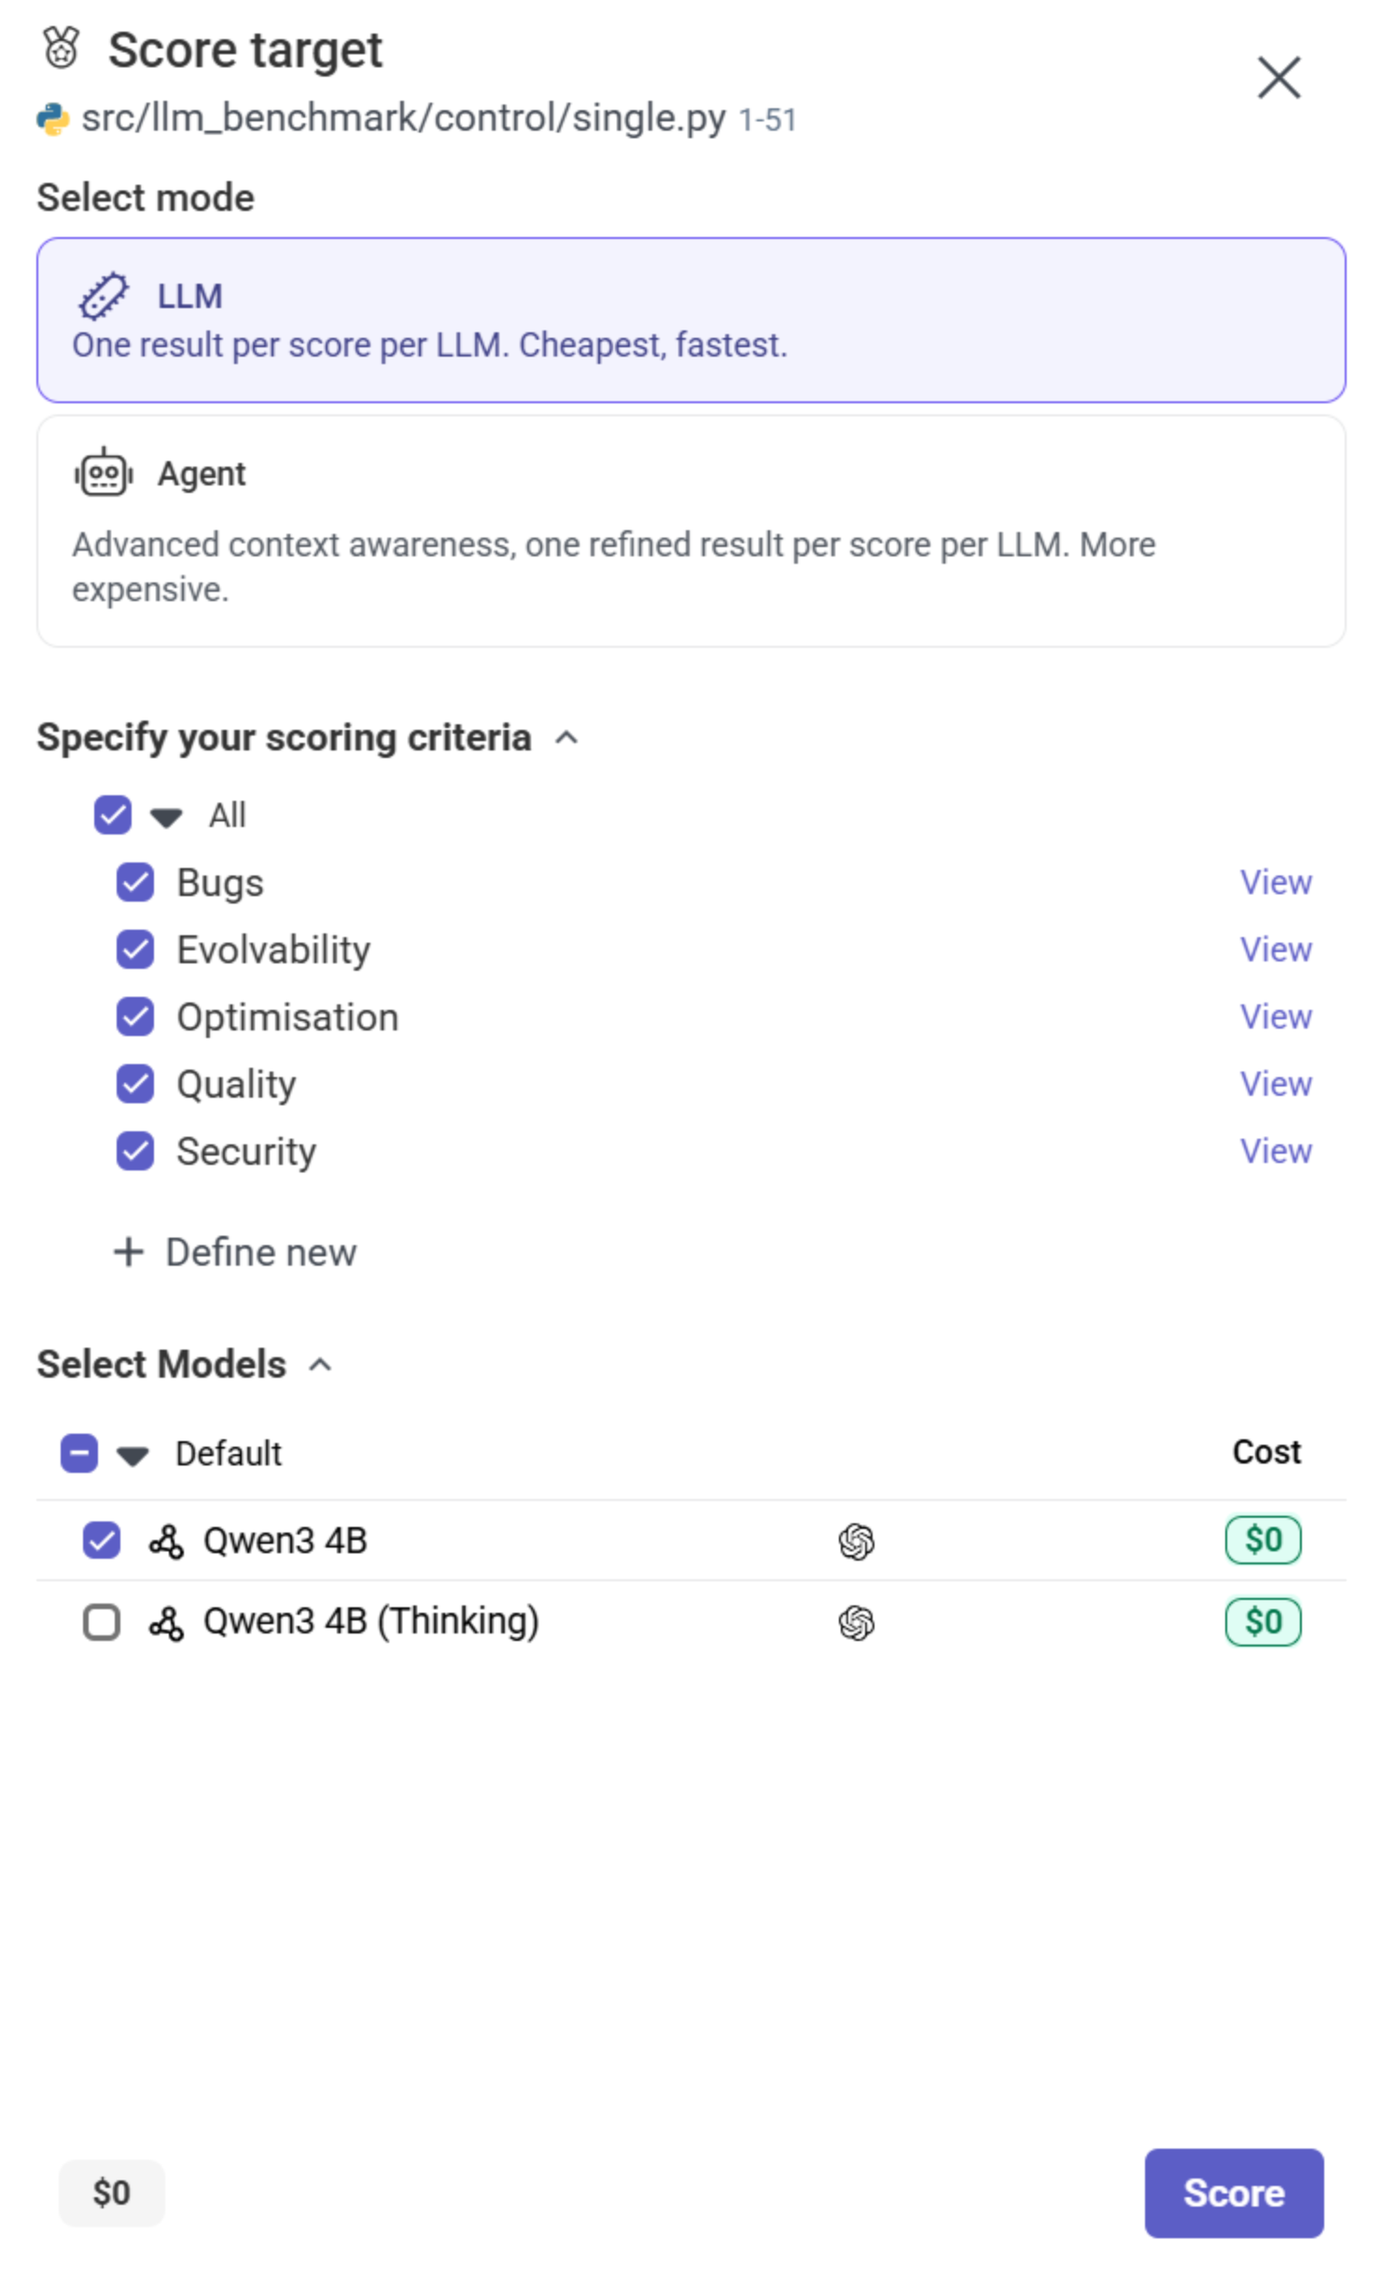
Task: View the Evolvability criterion details
Action: coord(1275,949)
